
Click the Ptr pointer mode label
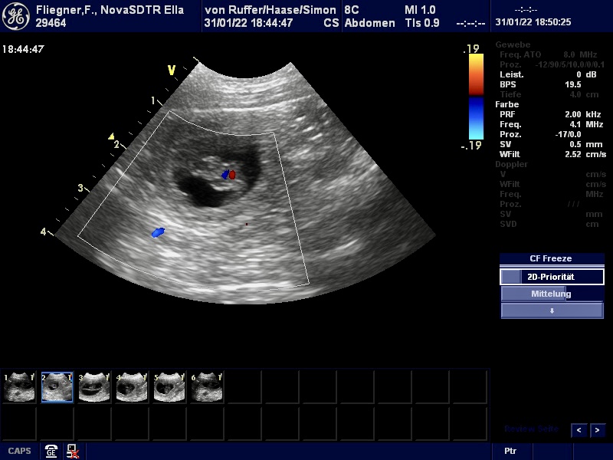[510, 451]
